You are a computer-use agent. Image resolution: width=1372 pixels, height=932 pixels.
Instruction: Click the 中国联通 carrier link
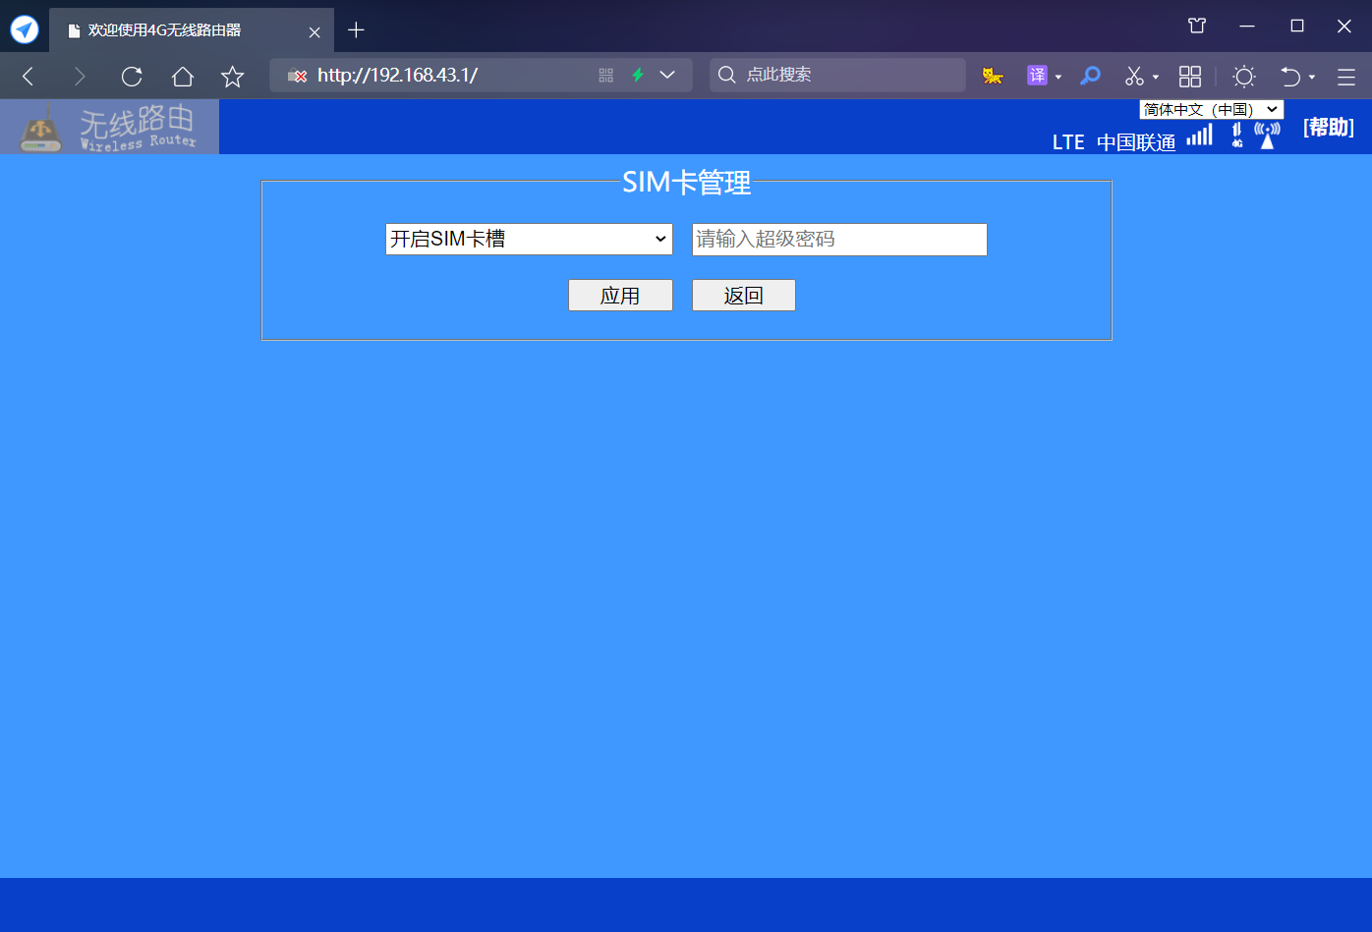click(x=1136, y=142)
